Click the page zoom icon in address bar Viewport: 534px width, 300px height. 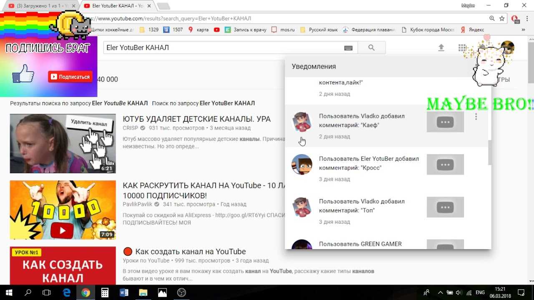pyautogui.click(x=491, y=18)
